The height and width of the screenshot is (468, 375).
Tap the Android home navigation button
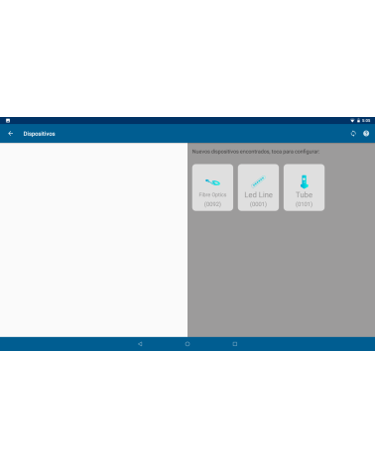coord(187,344)
